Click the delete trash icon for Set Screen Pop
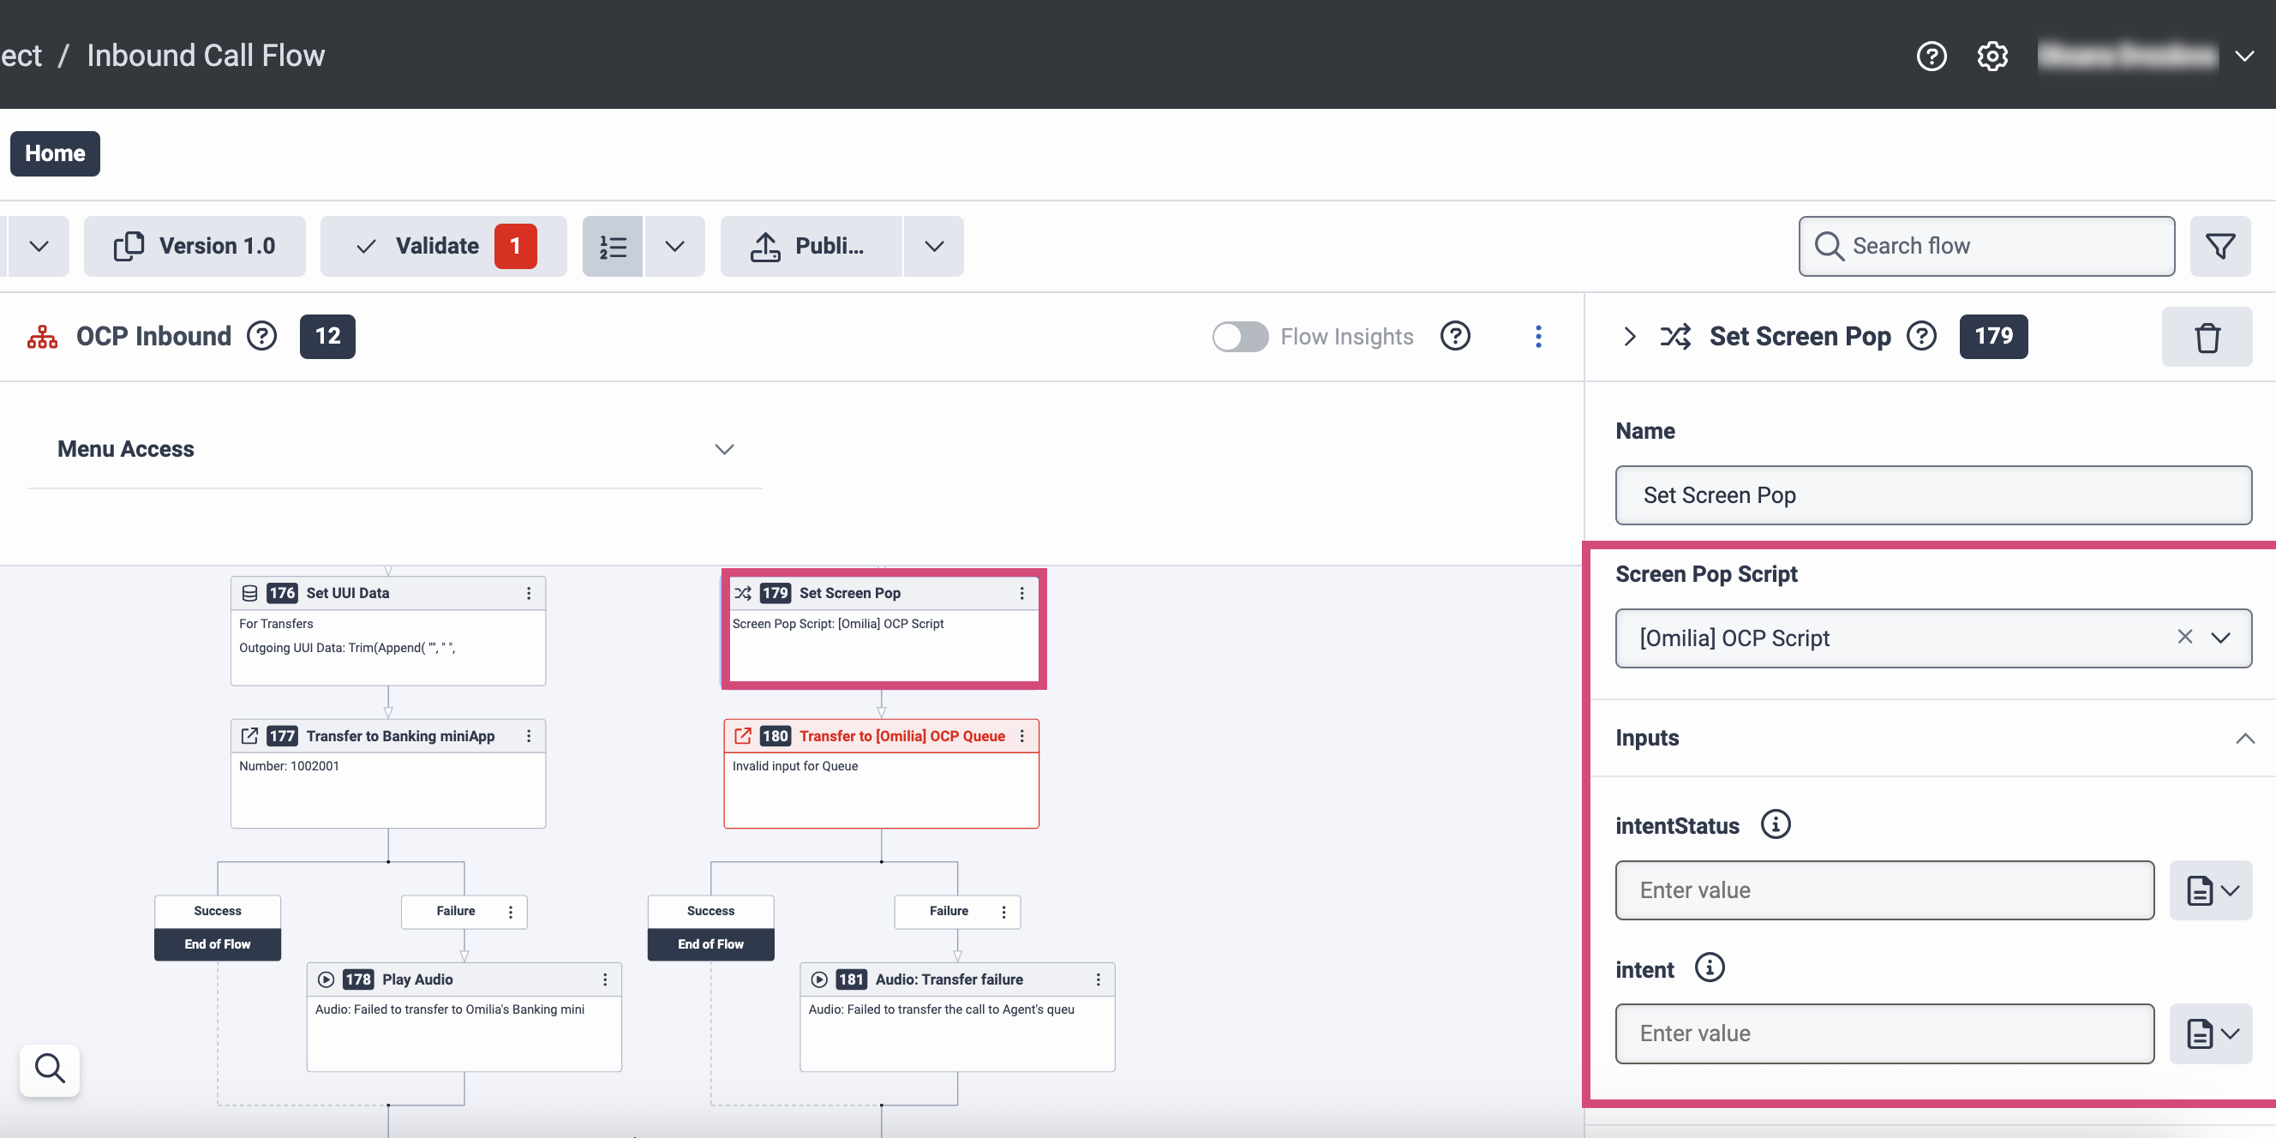2276x1138 pixels. pos(2207,337)
